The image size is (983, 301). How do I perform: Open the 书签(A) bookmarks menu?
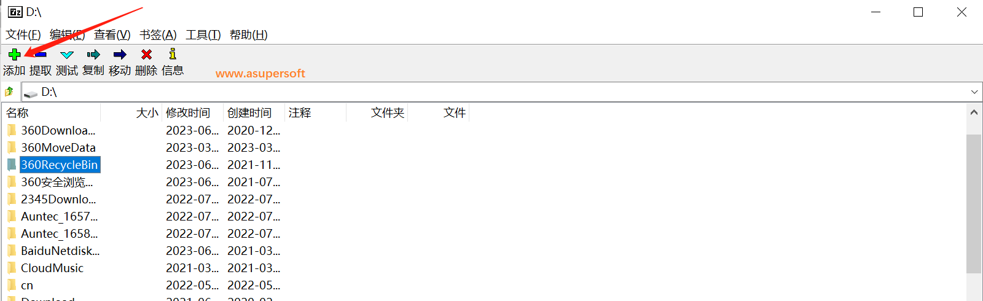pos(158,35)
